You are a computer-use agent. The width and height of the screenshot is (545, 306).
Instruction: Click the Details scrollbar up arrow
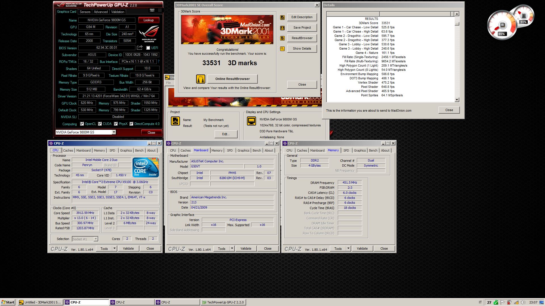tap(457, 14)
